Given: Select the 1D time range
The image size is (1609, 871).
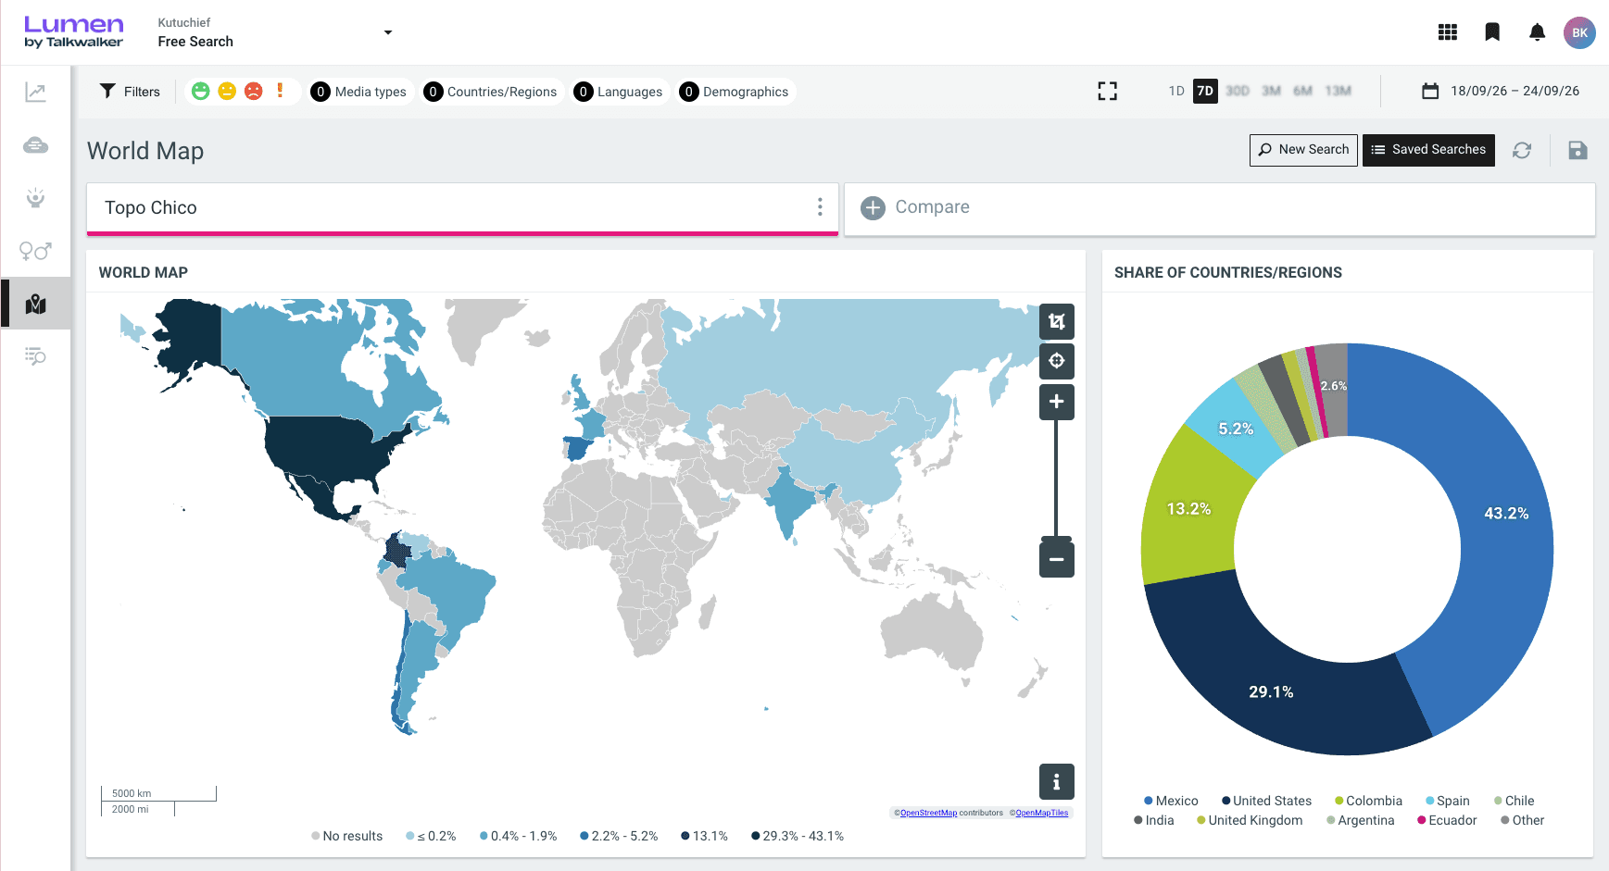Looking at the screenshot, I should 1176,91.
